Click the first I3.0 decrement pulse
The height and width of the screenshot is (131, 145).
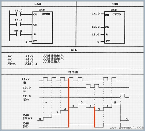click(88, 86)
